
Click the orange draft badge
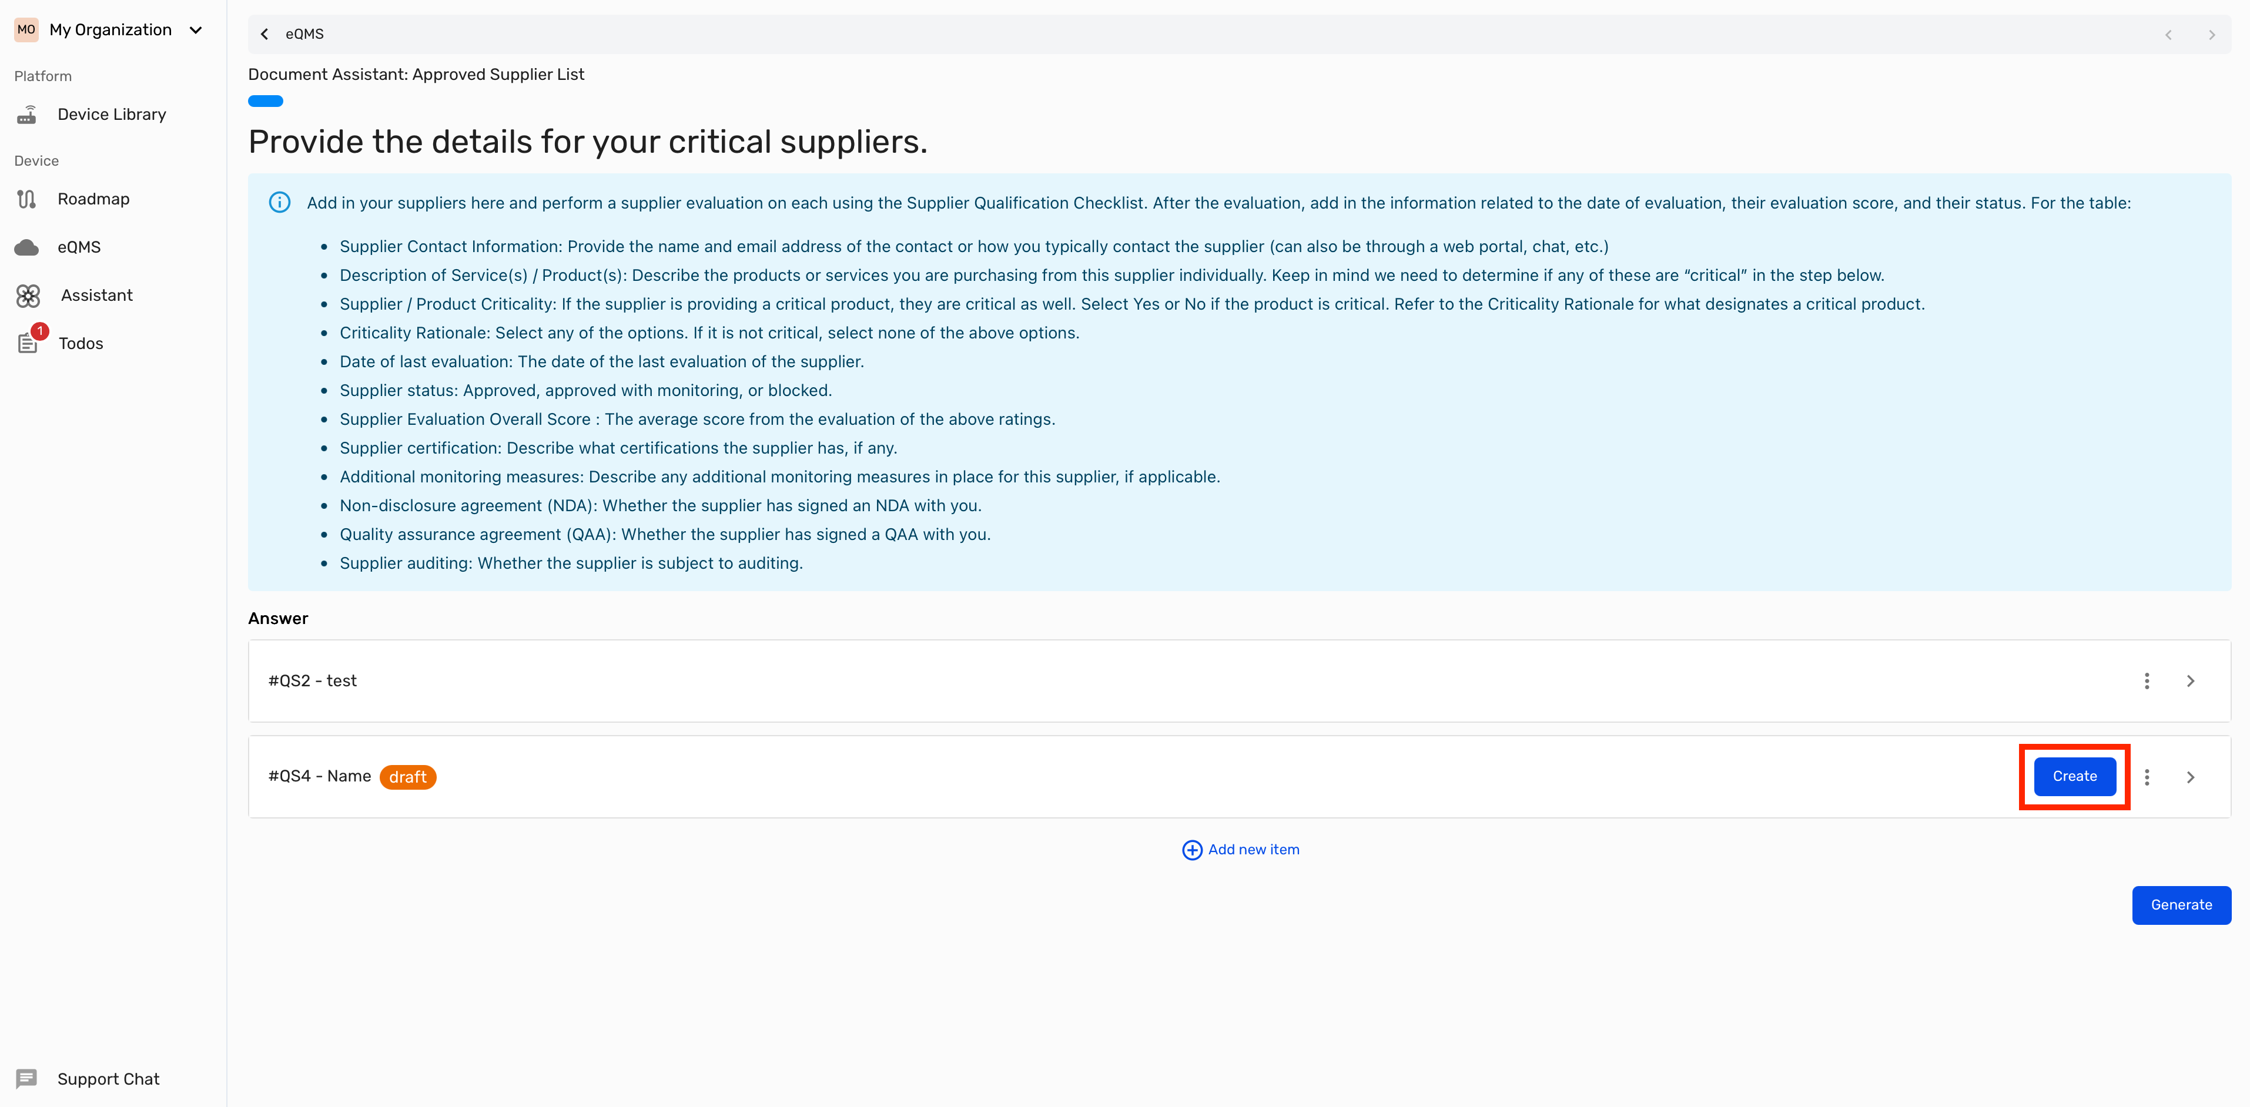tap(407, 777)
